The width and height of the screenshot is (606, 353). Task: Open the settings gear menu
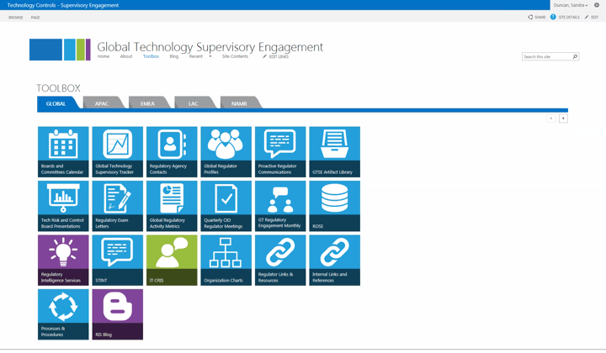pyautogui.click(x=597, y=5)
